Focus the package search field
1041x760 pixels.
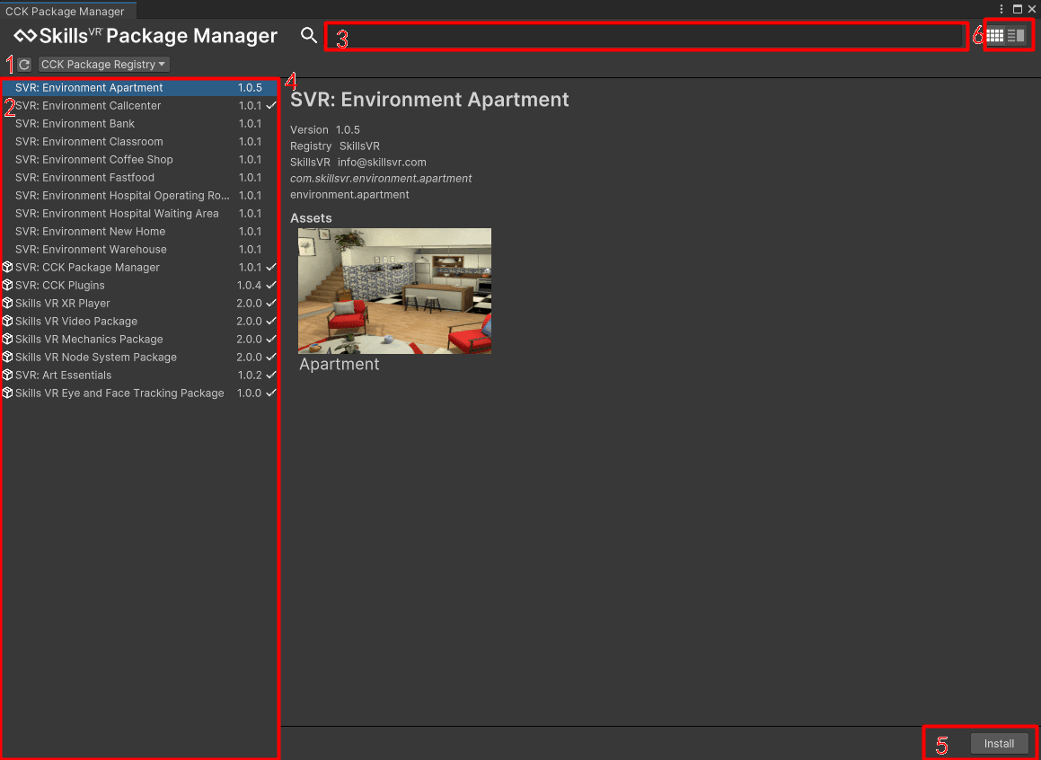[x=643, y=36]
